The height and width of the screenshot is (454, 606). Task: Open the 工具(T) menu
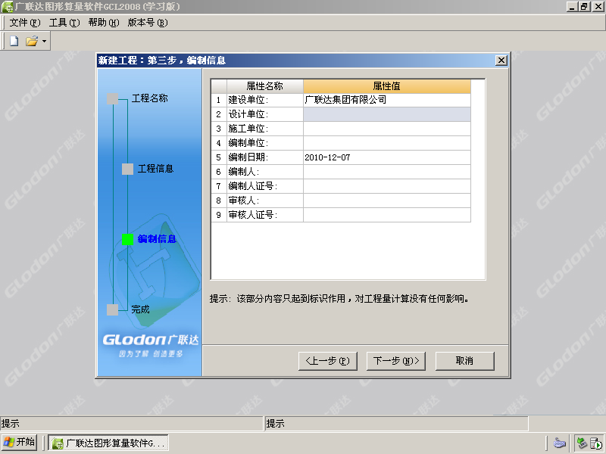click(x=64, y=23)
